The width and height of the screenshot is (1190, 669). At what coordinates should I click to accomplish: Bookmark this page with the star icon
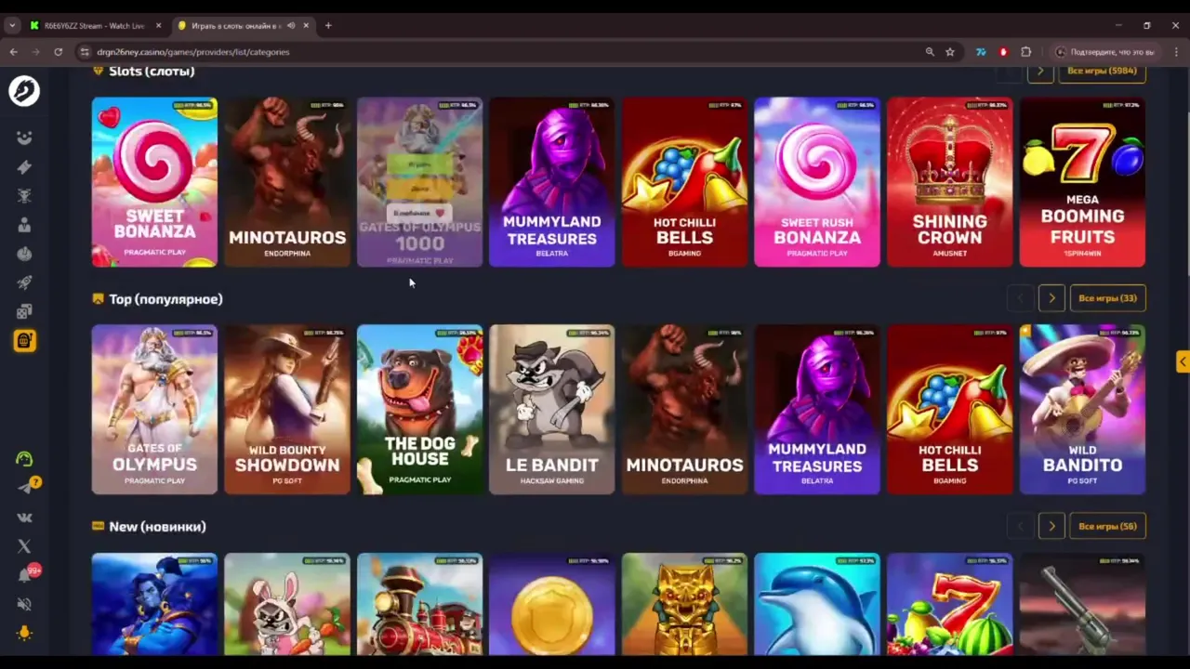coord(950,52)
